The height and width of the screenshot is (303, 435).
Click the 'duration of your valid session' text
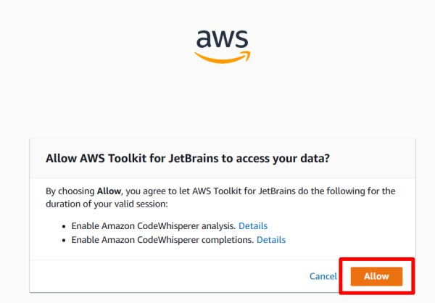103,204
